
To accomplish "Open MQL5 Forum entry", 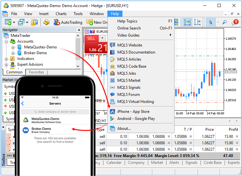I will 141,95.
